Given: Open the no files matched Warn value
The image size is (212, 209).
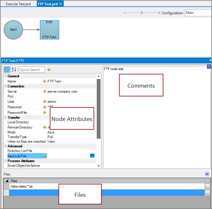Looking at the screenshot, I should point(71,142).
